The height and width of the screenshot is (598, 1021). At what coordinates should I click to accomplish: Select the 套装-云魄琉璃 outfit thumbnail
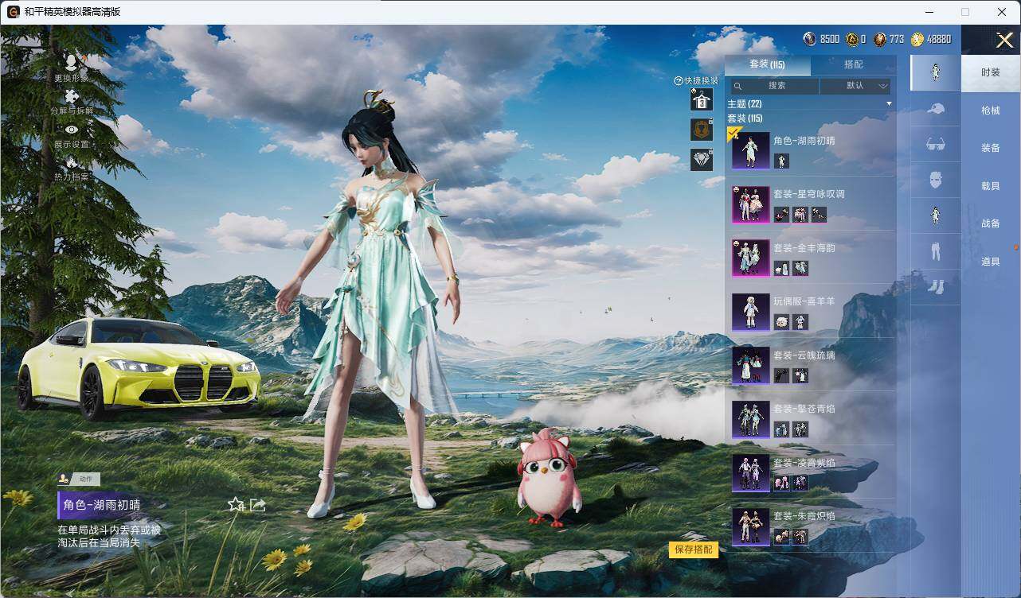coord(751,365)
